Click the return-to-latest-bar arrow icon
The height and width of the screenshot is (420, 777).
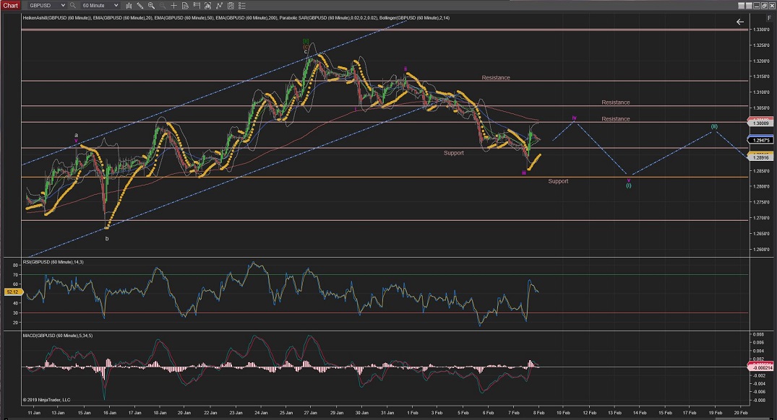tap(740, 22)
